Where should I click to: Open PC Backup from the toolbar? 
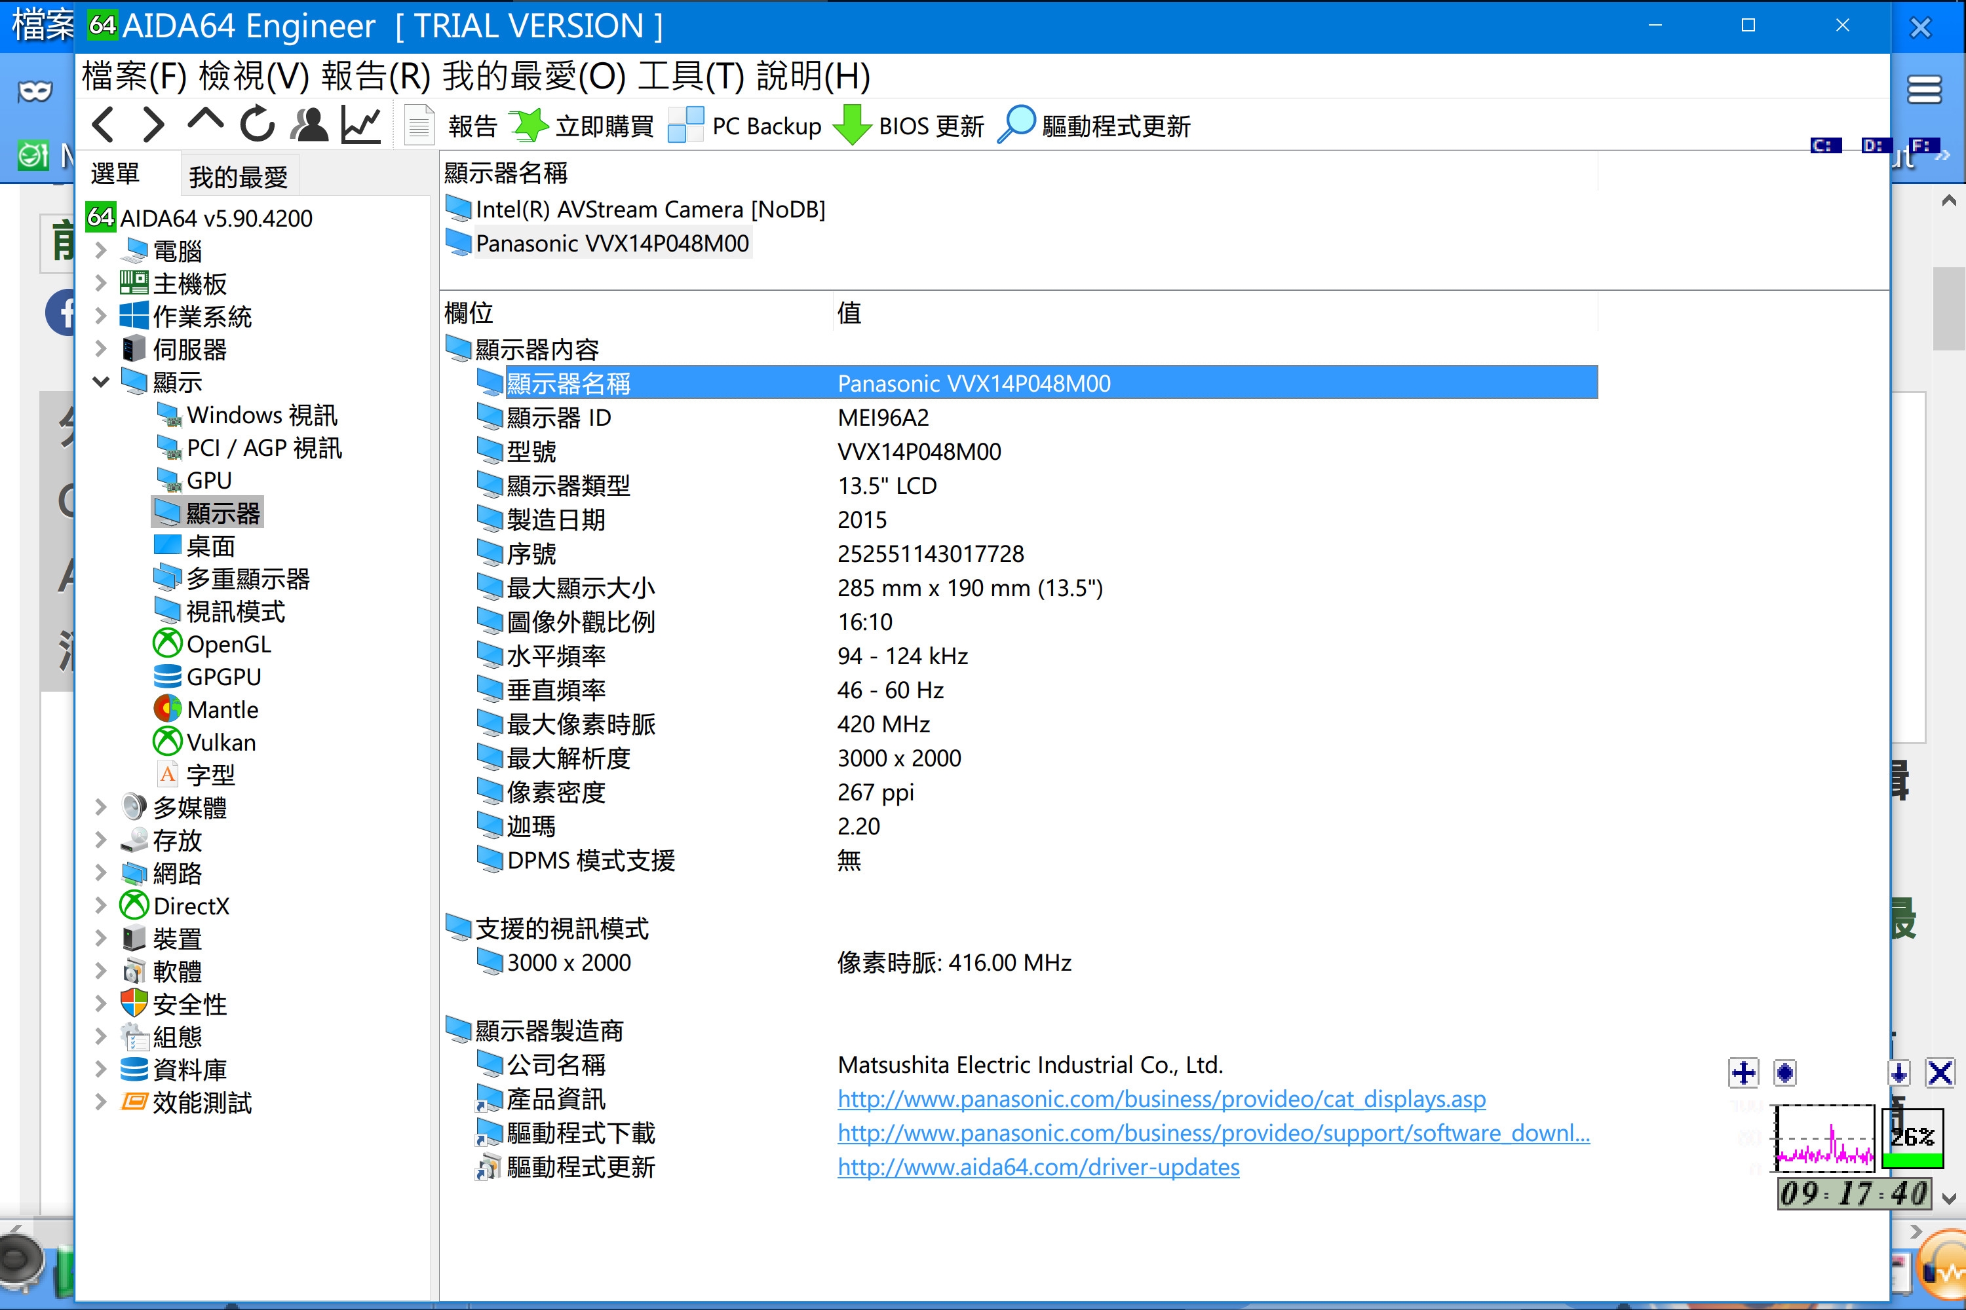pos(744,126)
